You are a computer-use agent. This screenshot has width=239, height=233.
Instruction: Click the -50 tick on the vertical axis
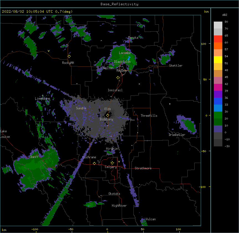(x=204, y=151)
